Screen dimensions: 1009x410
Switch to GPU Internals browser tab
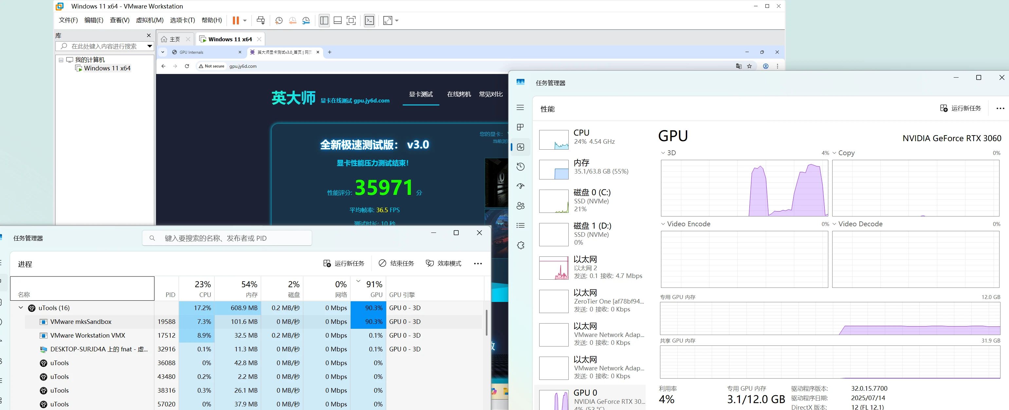pyautogui.click(x=204, y=52)
